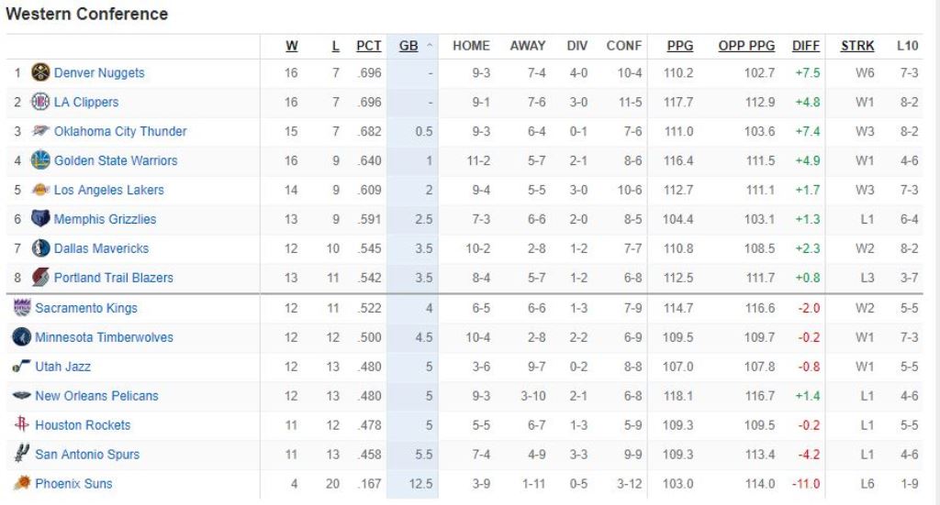Click the Phoenix Suns logo icon
Viewport: 940px width, 505px height.
click(22, 483)
